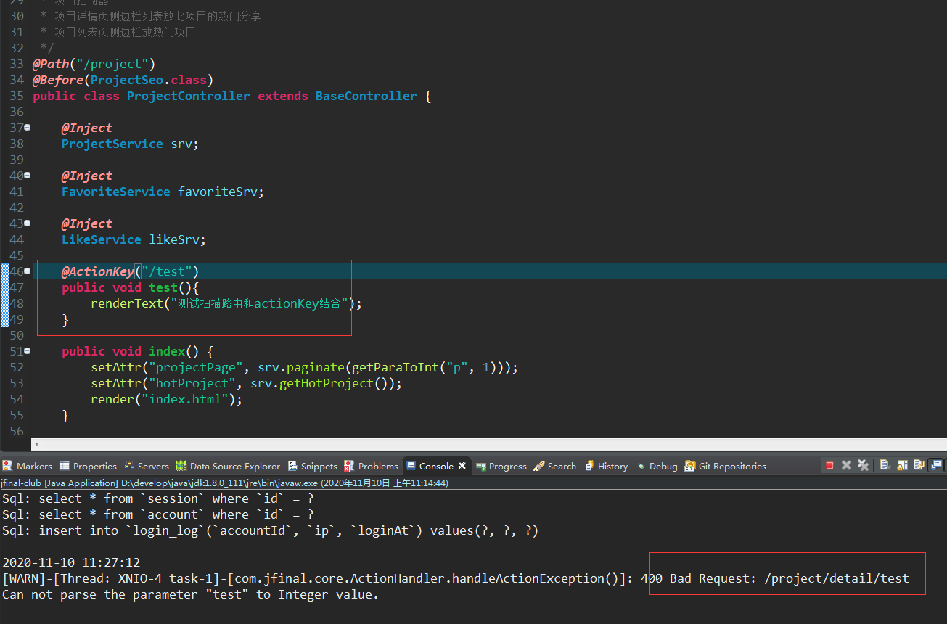Click console line selecting from account
The width and height of the screenshot is (947, 624).
tap(158, 514)
